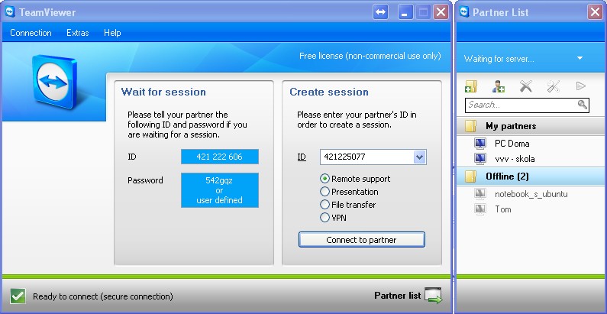Click the delete X icon in Partner List toolbar
Viewport: 607px width, 314px height.
pos(526,86)
